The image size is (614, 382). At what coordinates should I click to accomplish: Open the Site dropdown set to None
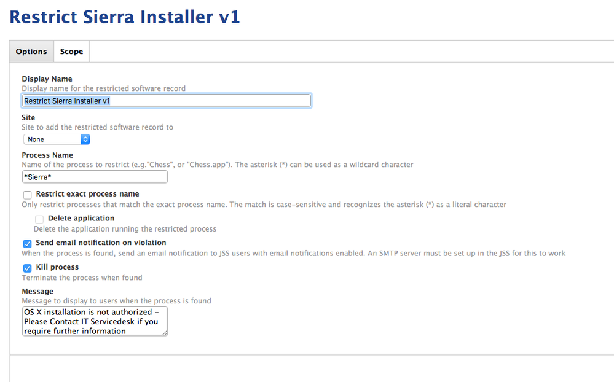point(57,139)
